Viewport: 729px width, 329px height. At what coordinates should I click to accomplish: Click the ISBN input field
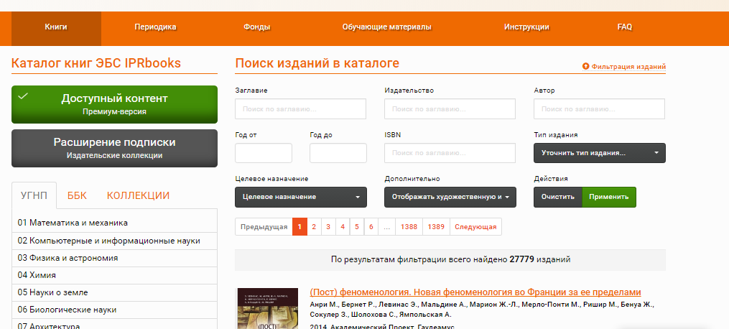click(450, 153)
